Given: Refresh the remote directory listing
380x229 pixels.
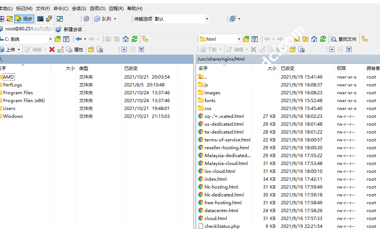Looking at the screenshot, I should click(323, 39).
